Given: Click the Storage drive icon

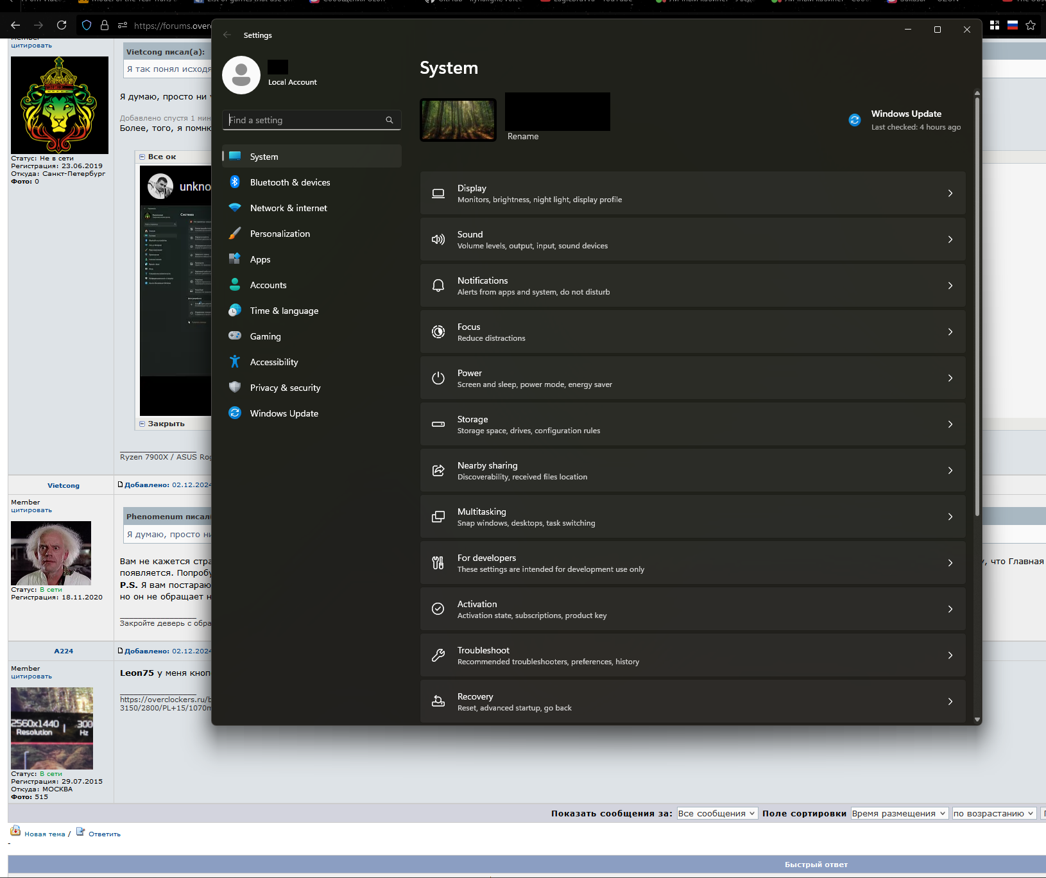Looking at the screenshot, I should click(x=438, y=424).
